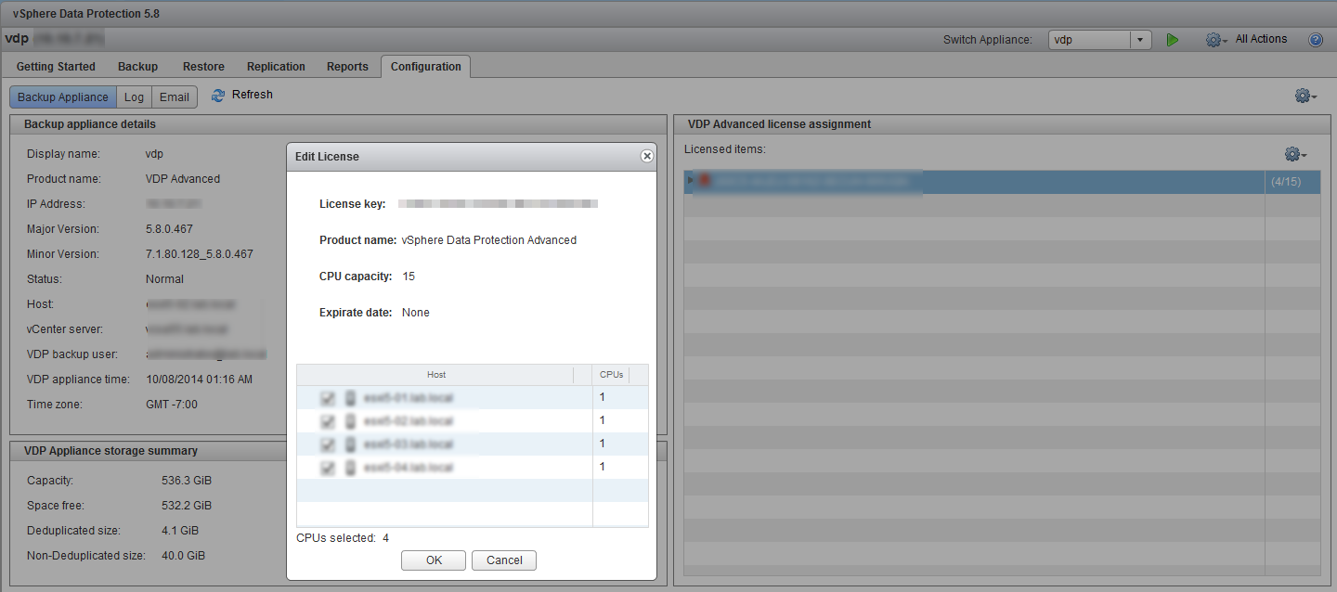The image size is (1337, 592).
Task: Click the host icon for esxi5-02.lab.local
Action: point(350,421)
